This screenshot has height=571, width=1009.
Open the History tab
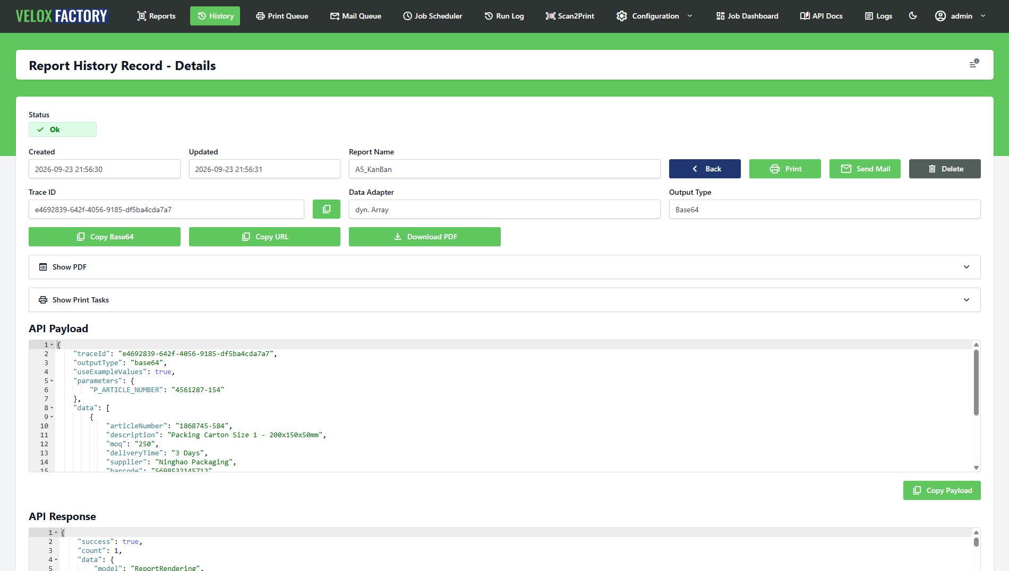coord(215,16)
